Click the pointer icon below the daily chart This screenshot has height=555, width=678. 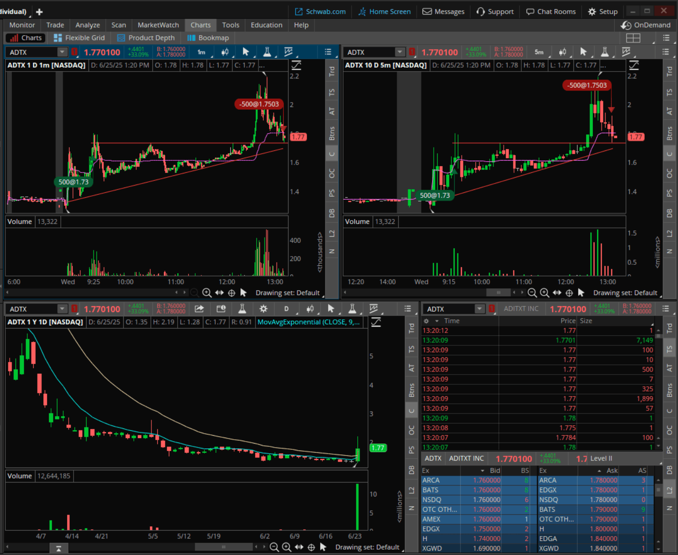click(323, 547)
